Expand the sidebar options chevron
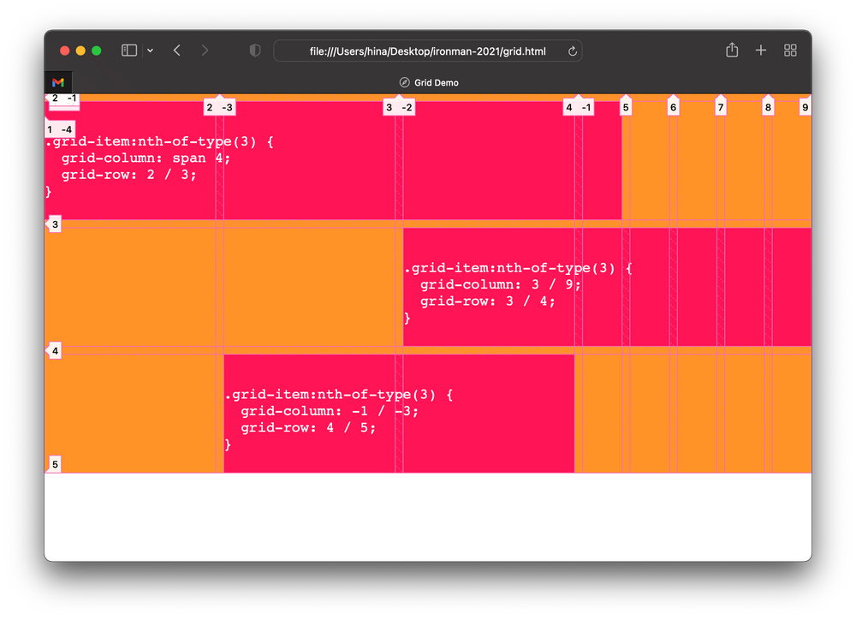Screen dimensions: 856x620 click(150, 51)
